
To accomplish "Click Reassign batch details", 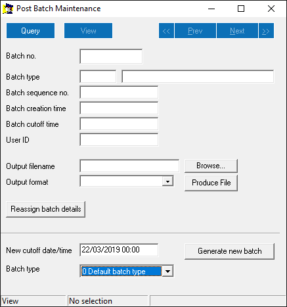I will [45, 209].
